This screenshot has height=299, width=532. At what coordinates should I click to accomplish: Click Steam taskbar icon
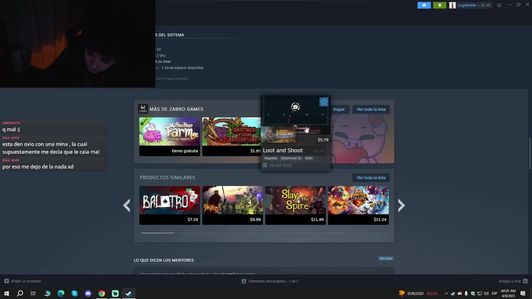(x=129, y=294)
